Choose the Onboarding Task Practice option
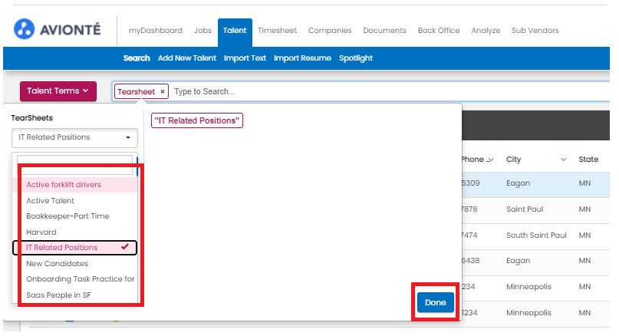Image resolution: width=619 pixels, height=336 pixels. point(74,279)
